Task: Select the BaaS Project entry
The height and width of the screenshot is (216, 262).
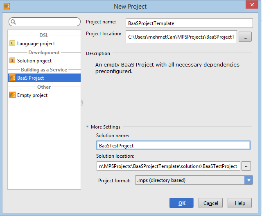Action: pos(31,78)
